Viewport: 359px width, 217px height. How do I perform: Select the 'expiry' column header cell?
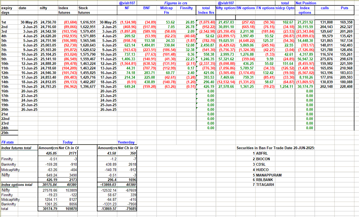click(6, 8)
